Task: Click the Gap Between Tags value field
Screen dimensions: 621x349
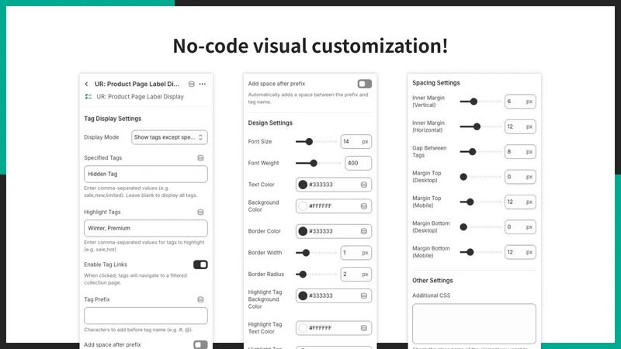Action: [x=520, y=152]
